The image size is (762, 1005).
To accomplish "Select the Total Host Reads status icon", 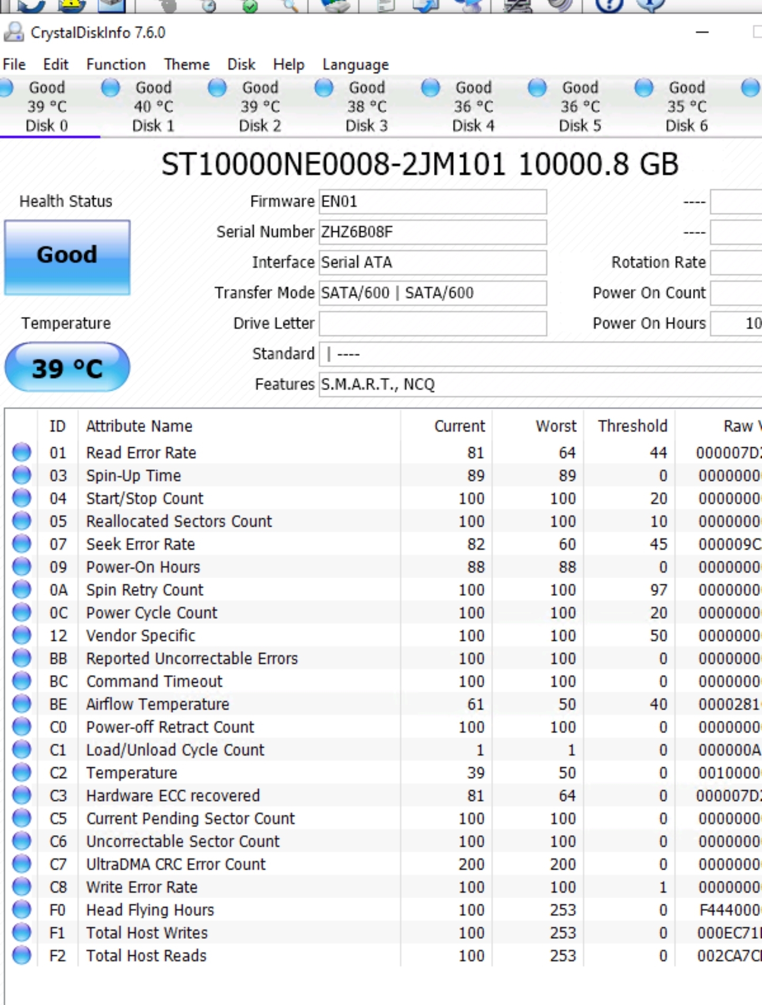I will point(22,955).
